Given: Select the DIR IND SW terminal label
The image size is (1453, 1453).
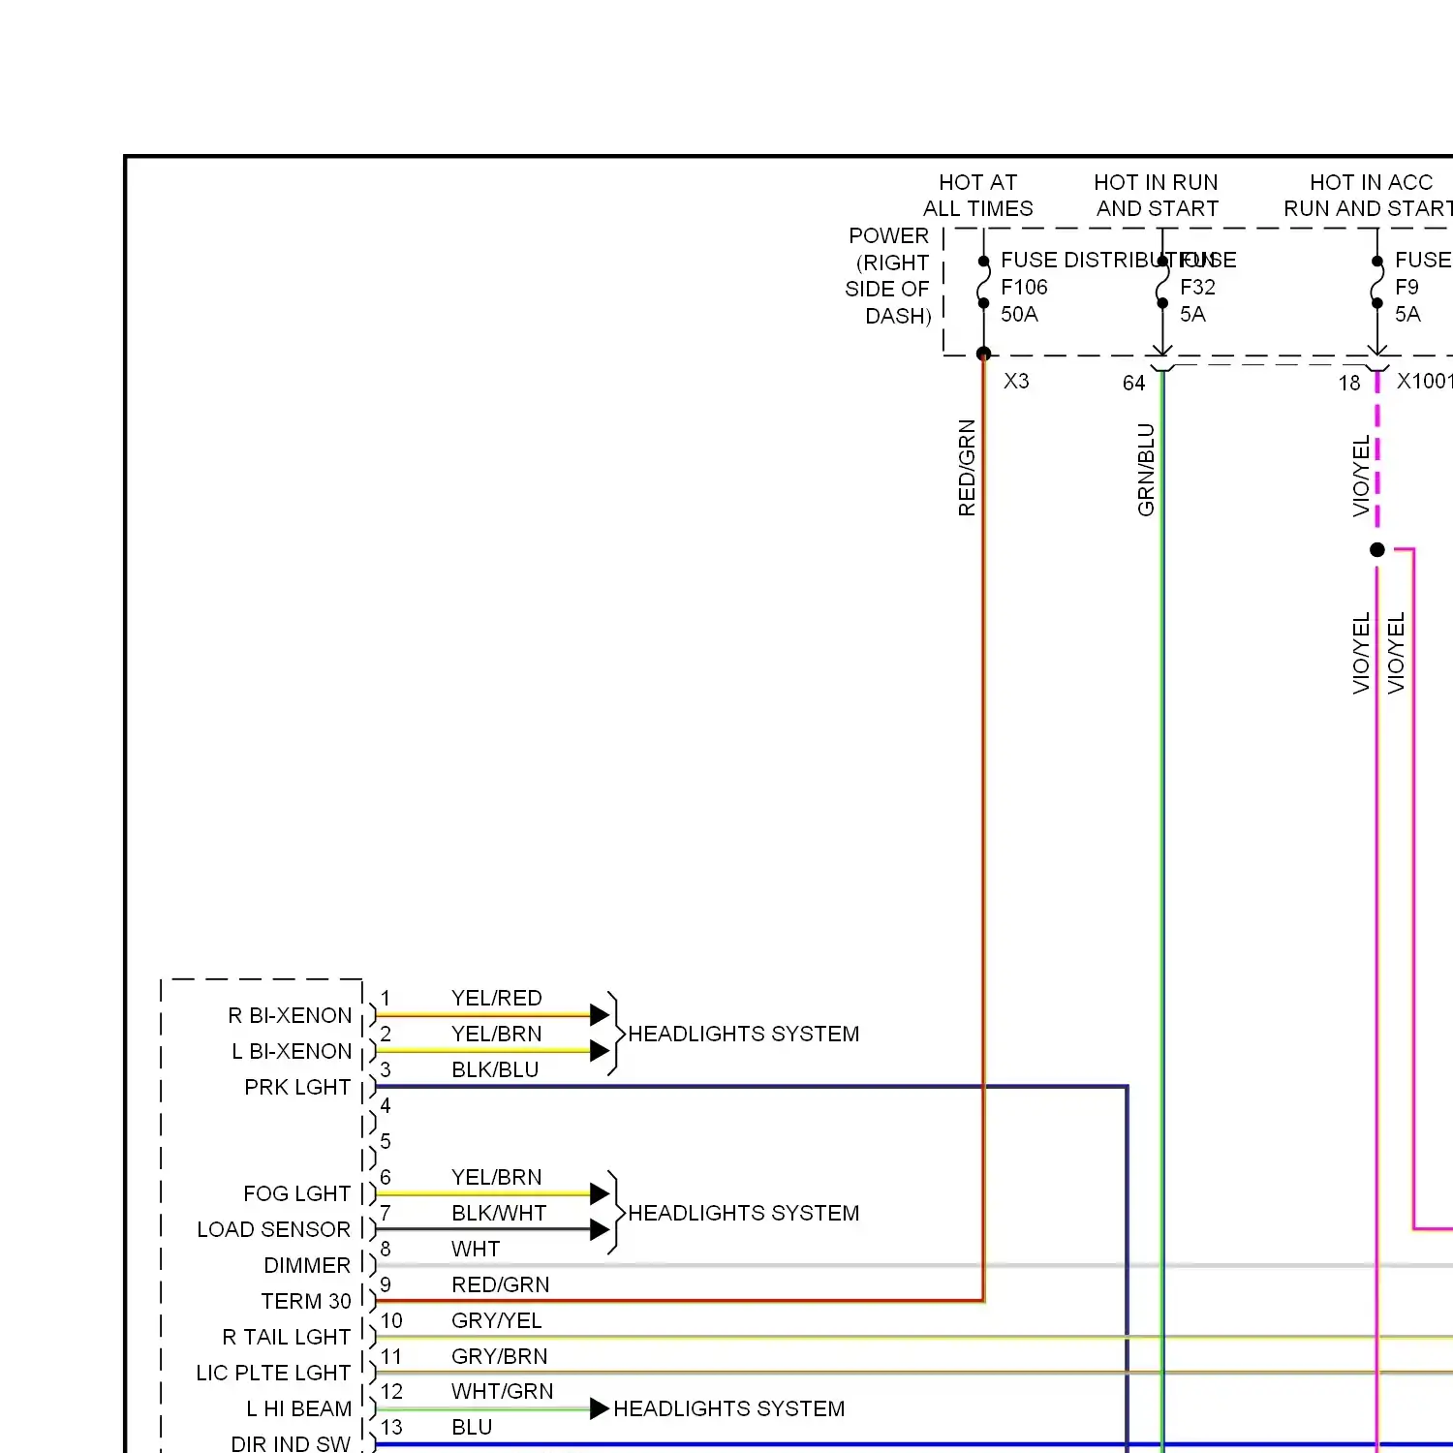Looking at the screenshot, I should coord(291,1443).
